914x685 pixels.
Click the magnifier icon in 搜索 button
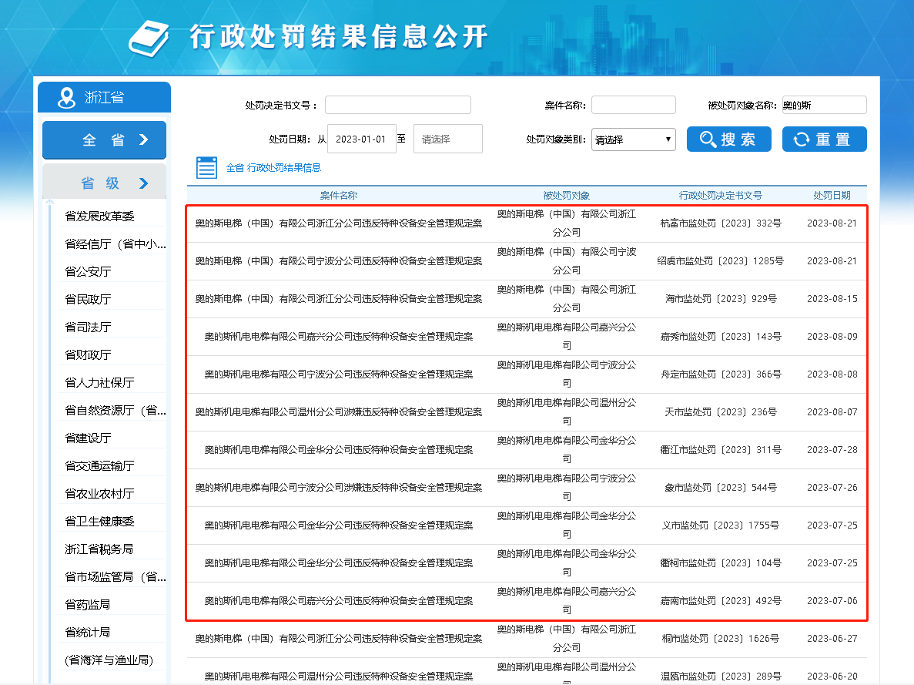(708, 139)
